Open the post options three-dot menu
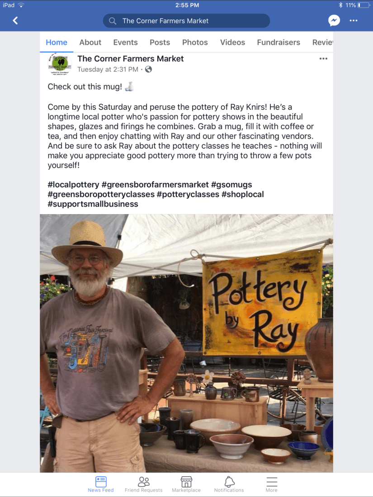Viewport: 373px width, 497px height. [x=323, y=59]
